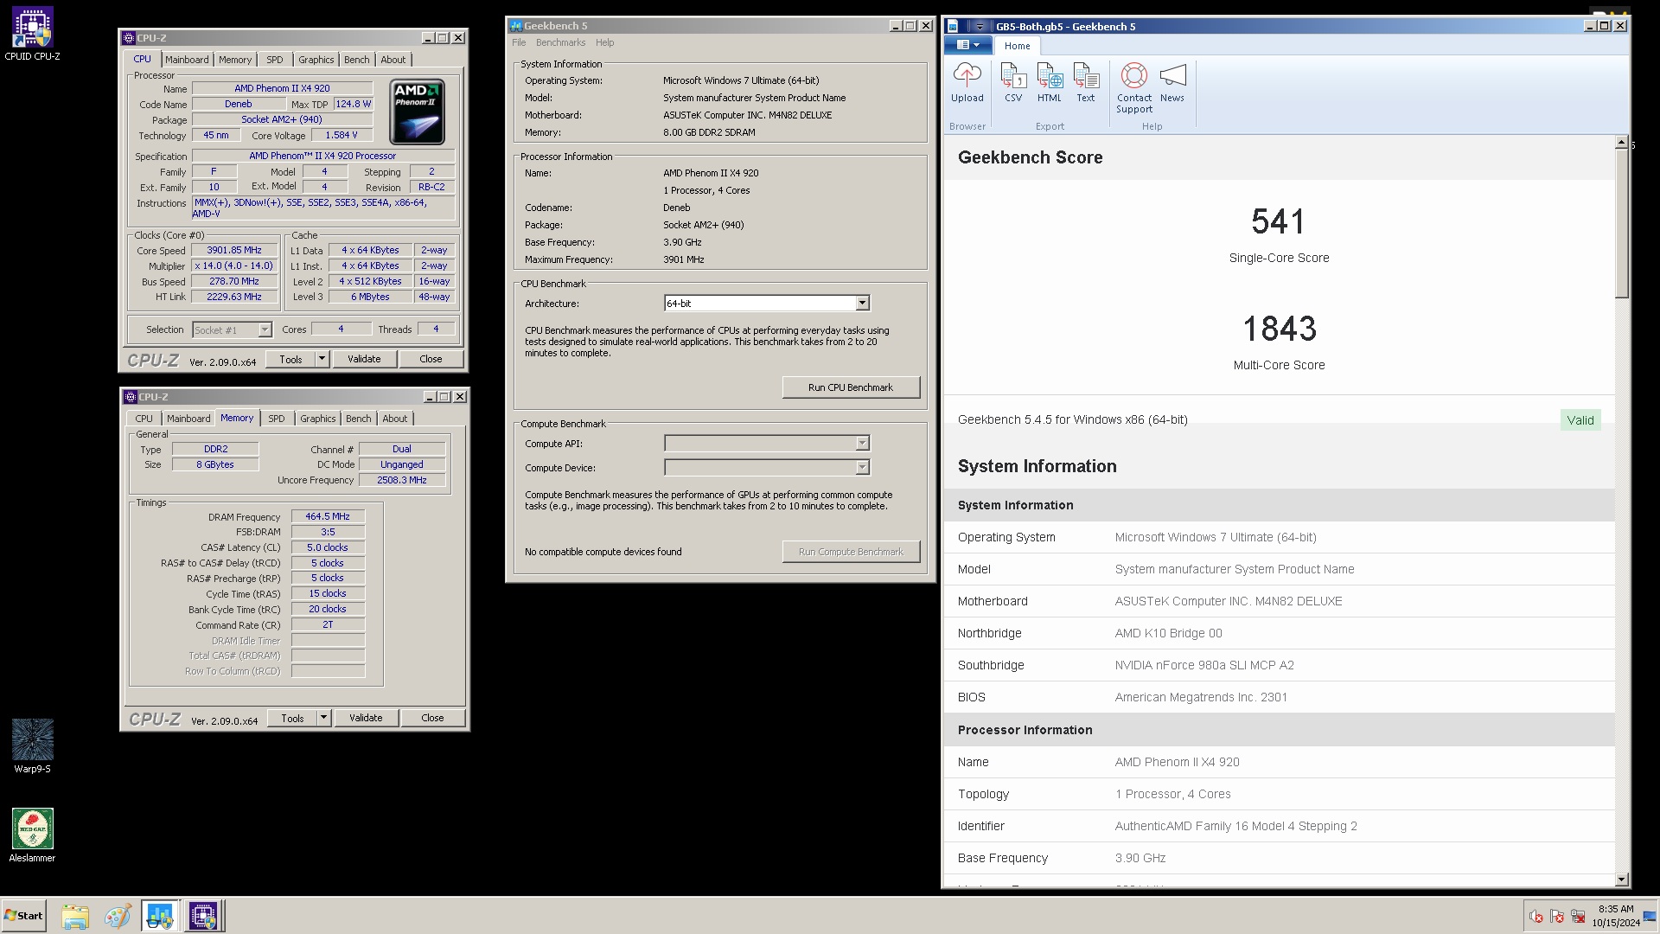
Task: Click Southbridge NVIDIA nForce 980a value
Action: tap(1203, 665)
